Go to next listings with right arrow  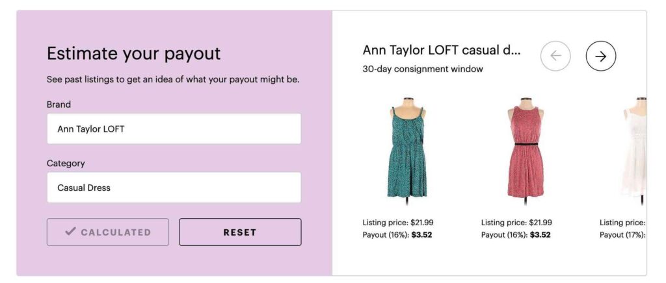click(600, 56)
